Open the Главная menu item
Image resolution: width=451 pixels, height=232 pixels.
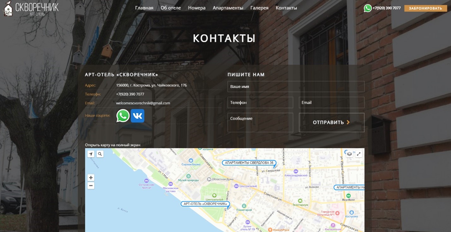[144, 8]
